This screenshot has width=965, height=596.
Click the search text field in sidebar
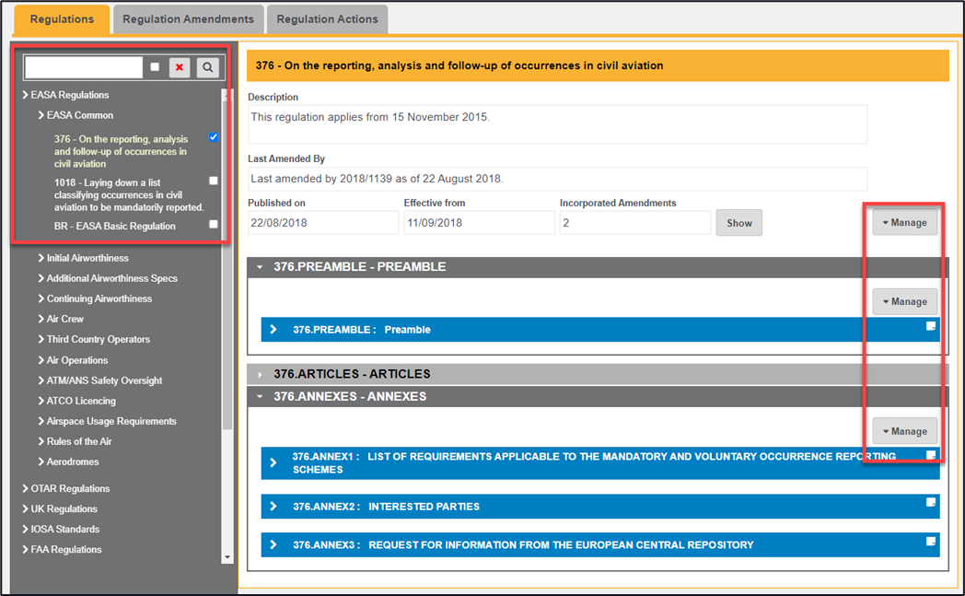pos(84,67)
